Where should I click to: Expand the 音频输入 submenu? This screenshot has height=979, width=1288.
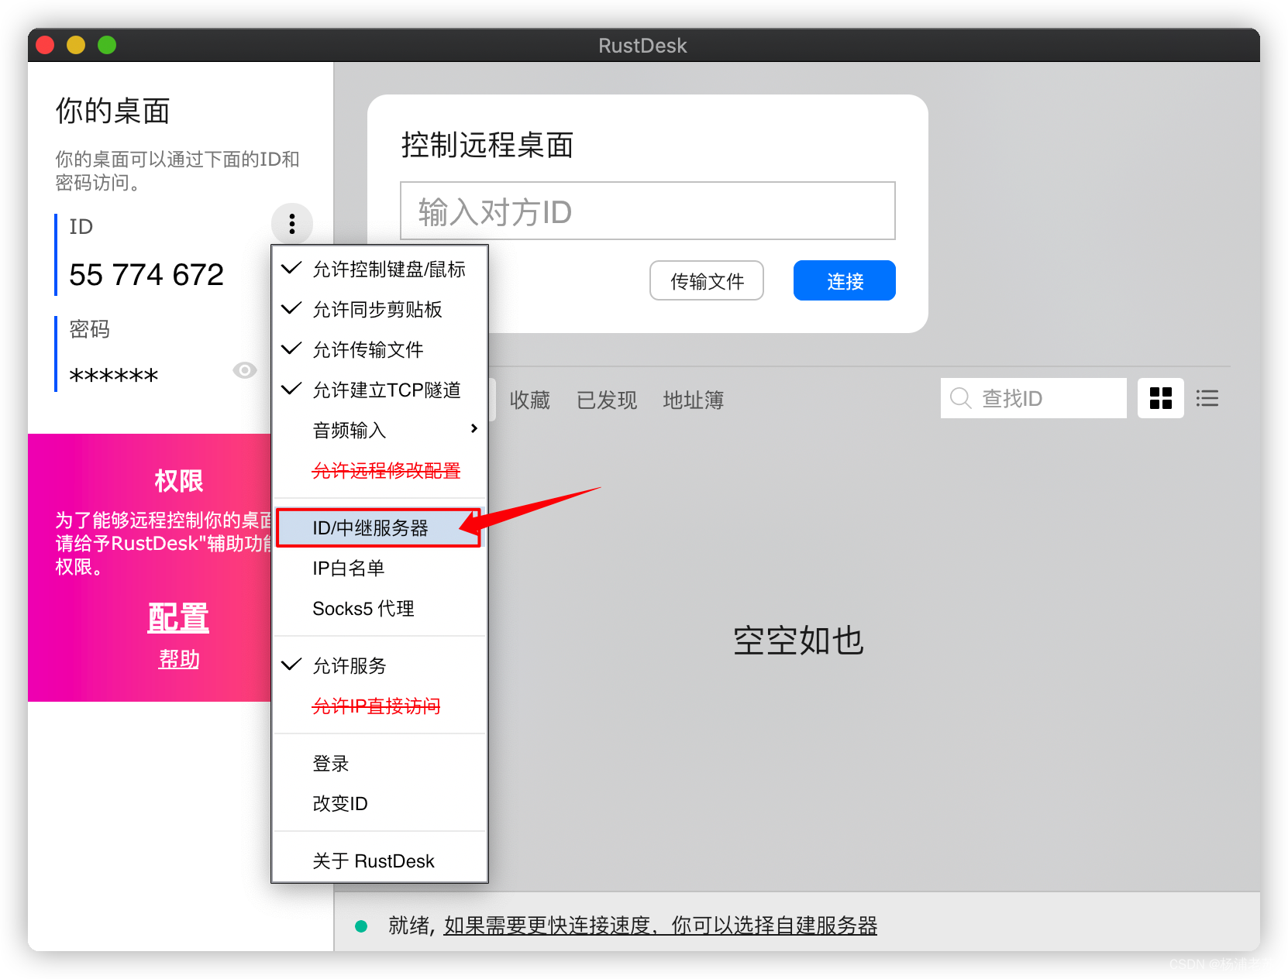tap(351, 430)
